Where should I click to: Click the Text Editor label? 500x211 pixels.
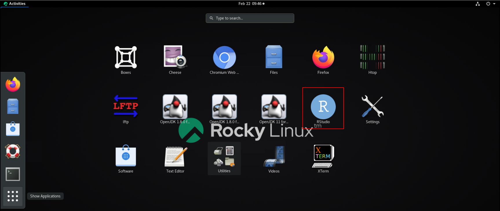(175, 171)
